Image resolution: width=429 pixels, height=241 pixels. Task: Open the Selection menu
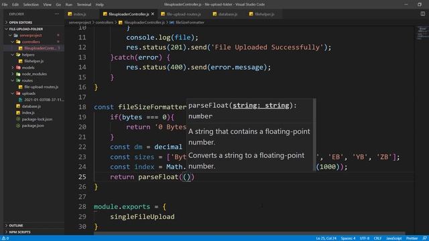pyautogui.click(x=31, y=5)
